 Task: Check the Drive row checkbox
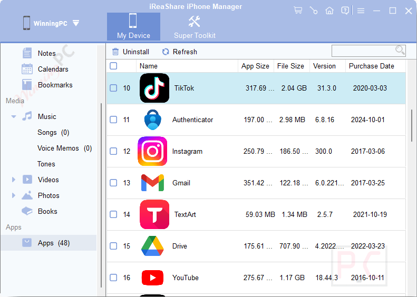coord(113,246)
